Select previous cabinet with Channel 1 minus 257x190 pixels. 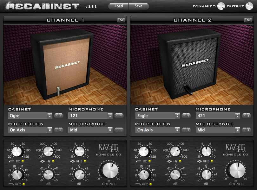coord(56,116)
